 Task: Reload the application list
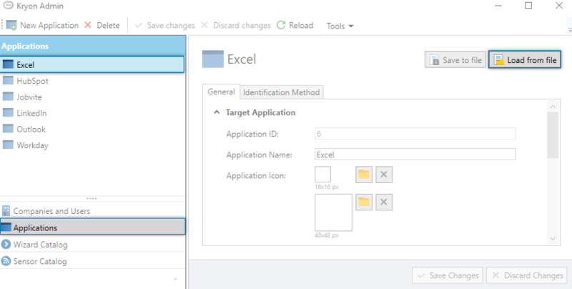click(282, 25)
